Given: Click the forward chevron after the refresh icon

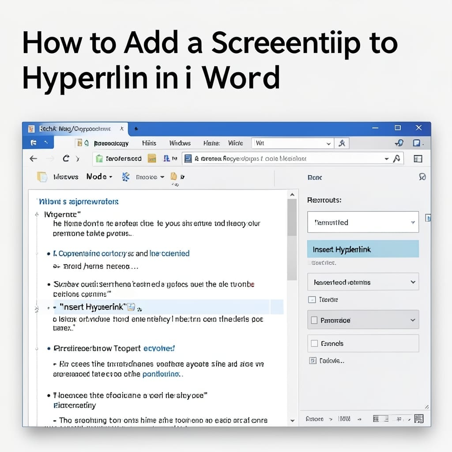Looking at the screenshot, I should click(78, 158).
